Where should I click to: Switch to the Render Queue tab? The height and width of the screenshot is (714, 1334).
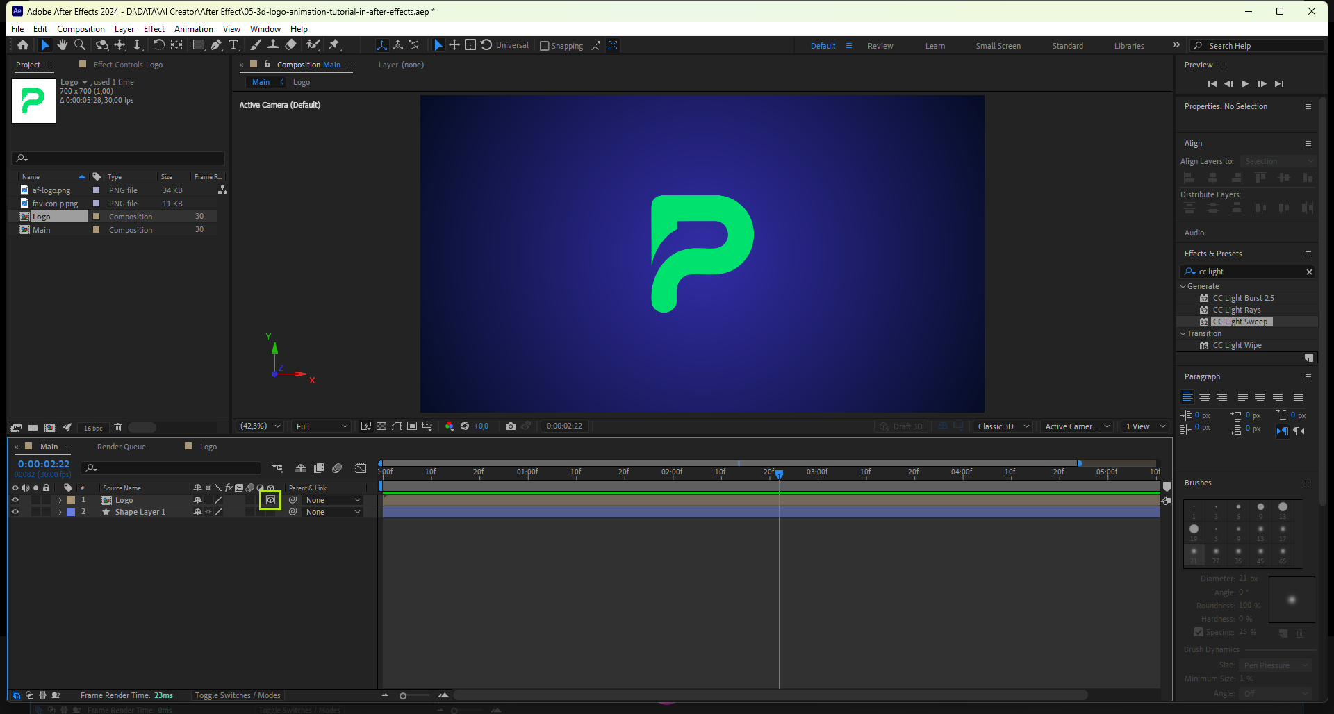pos(121,447)
